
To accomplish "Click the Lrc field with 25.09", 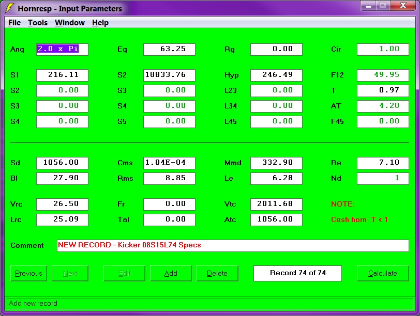I will coord(62,220).
